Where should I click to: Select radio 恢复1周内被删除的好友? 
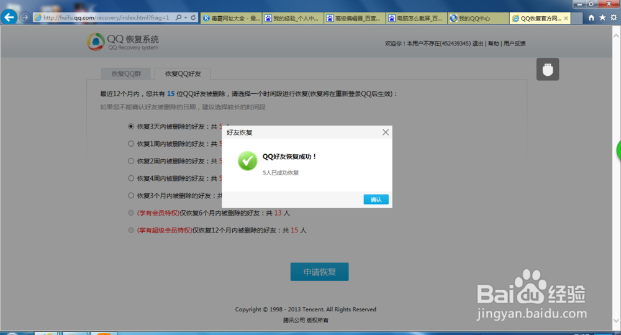(x=130, y=144)
